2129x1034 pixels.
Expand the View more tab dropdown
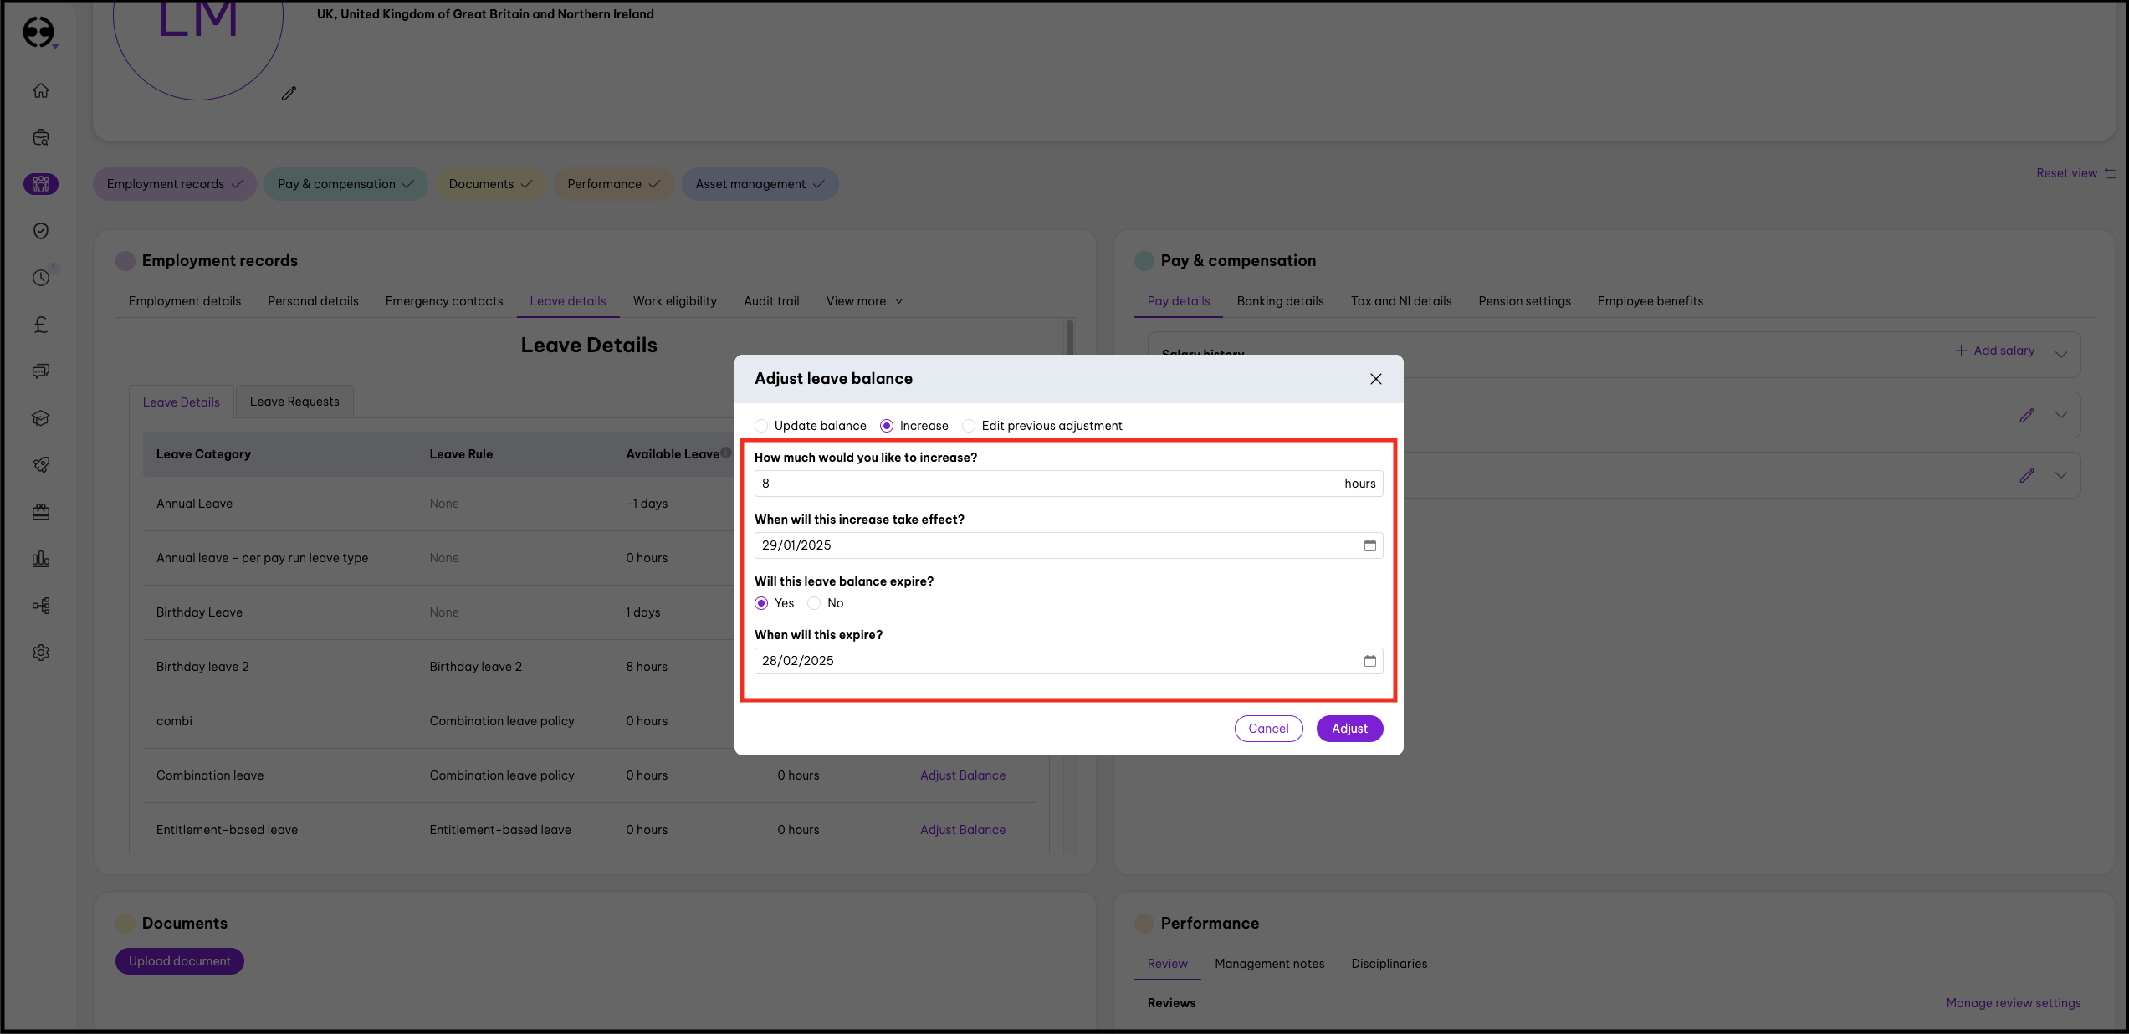(x=864, y=301)
